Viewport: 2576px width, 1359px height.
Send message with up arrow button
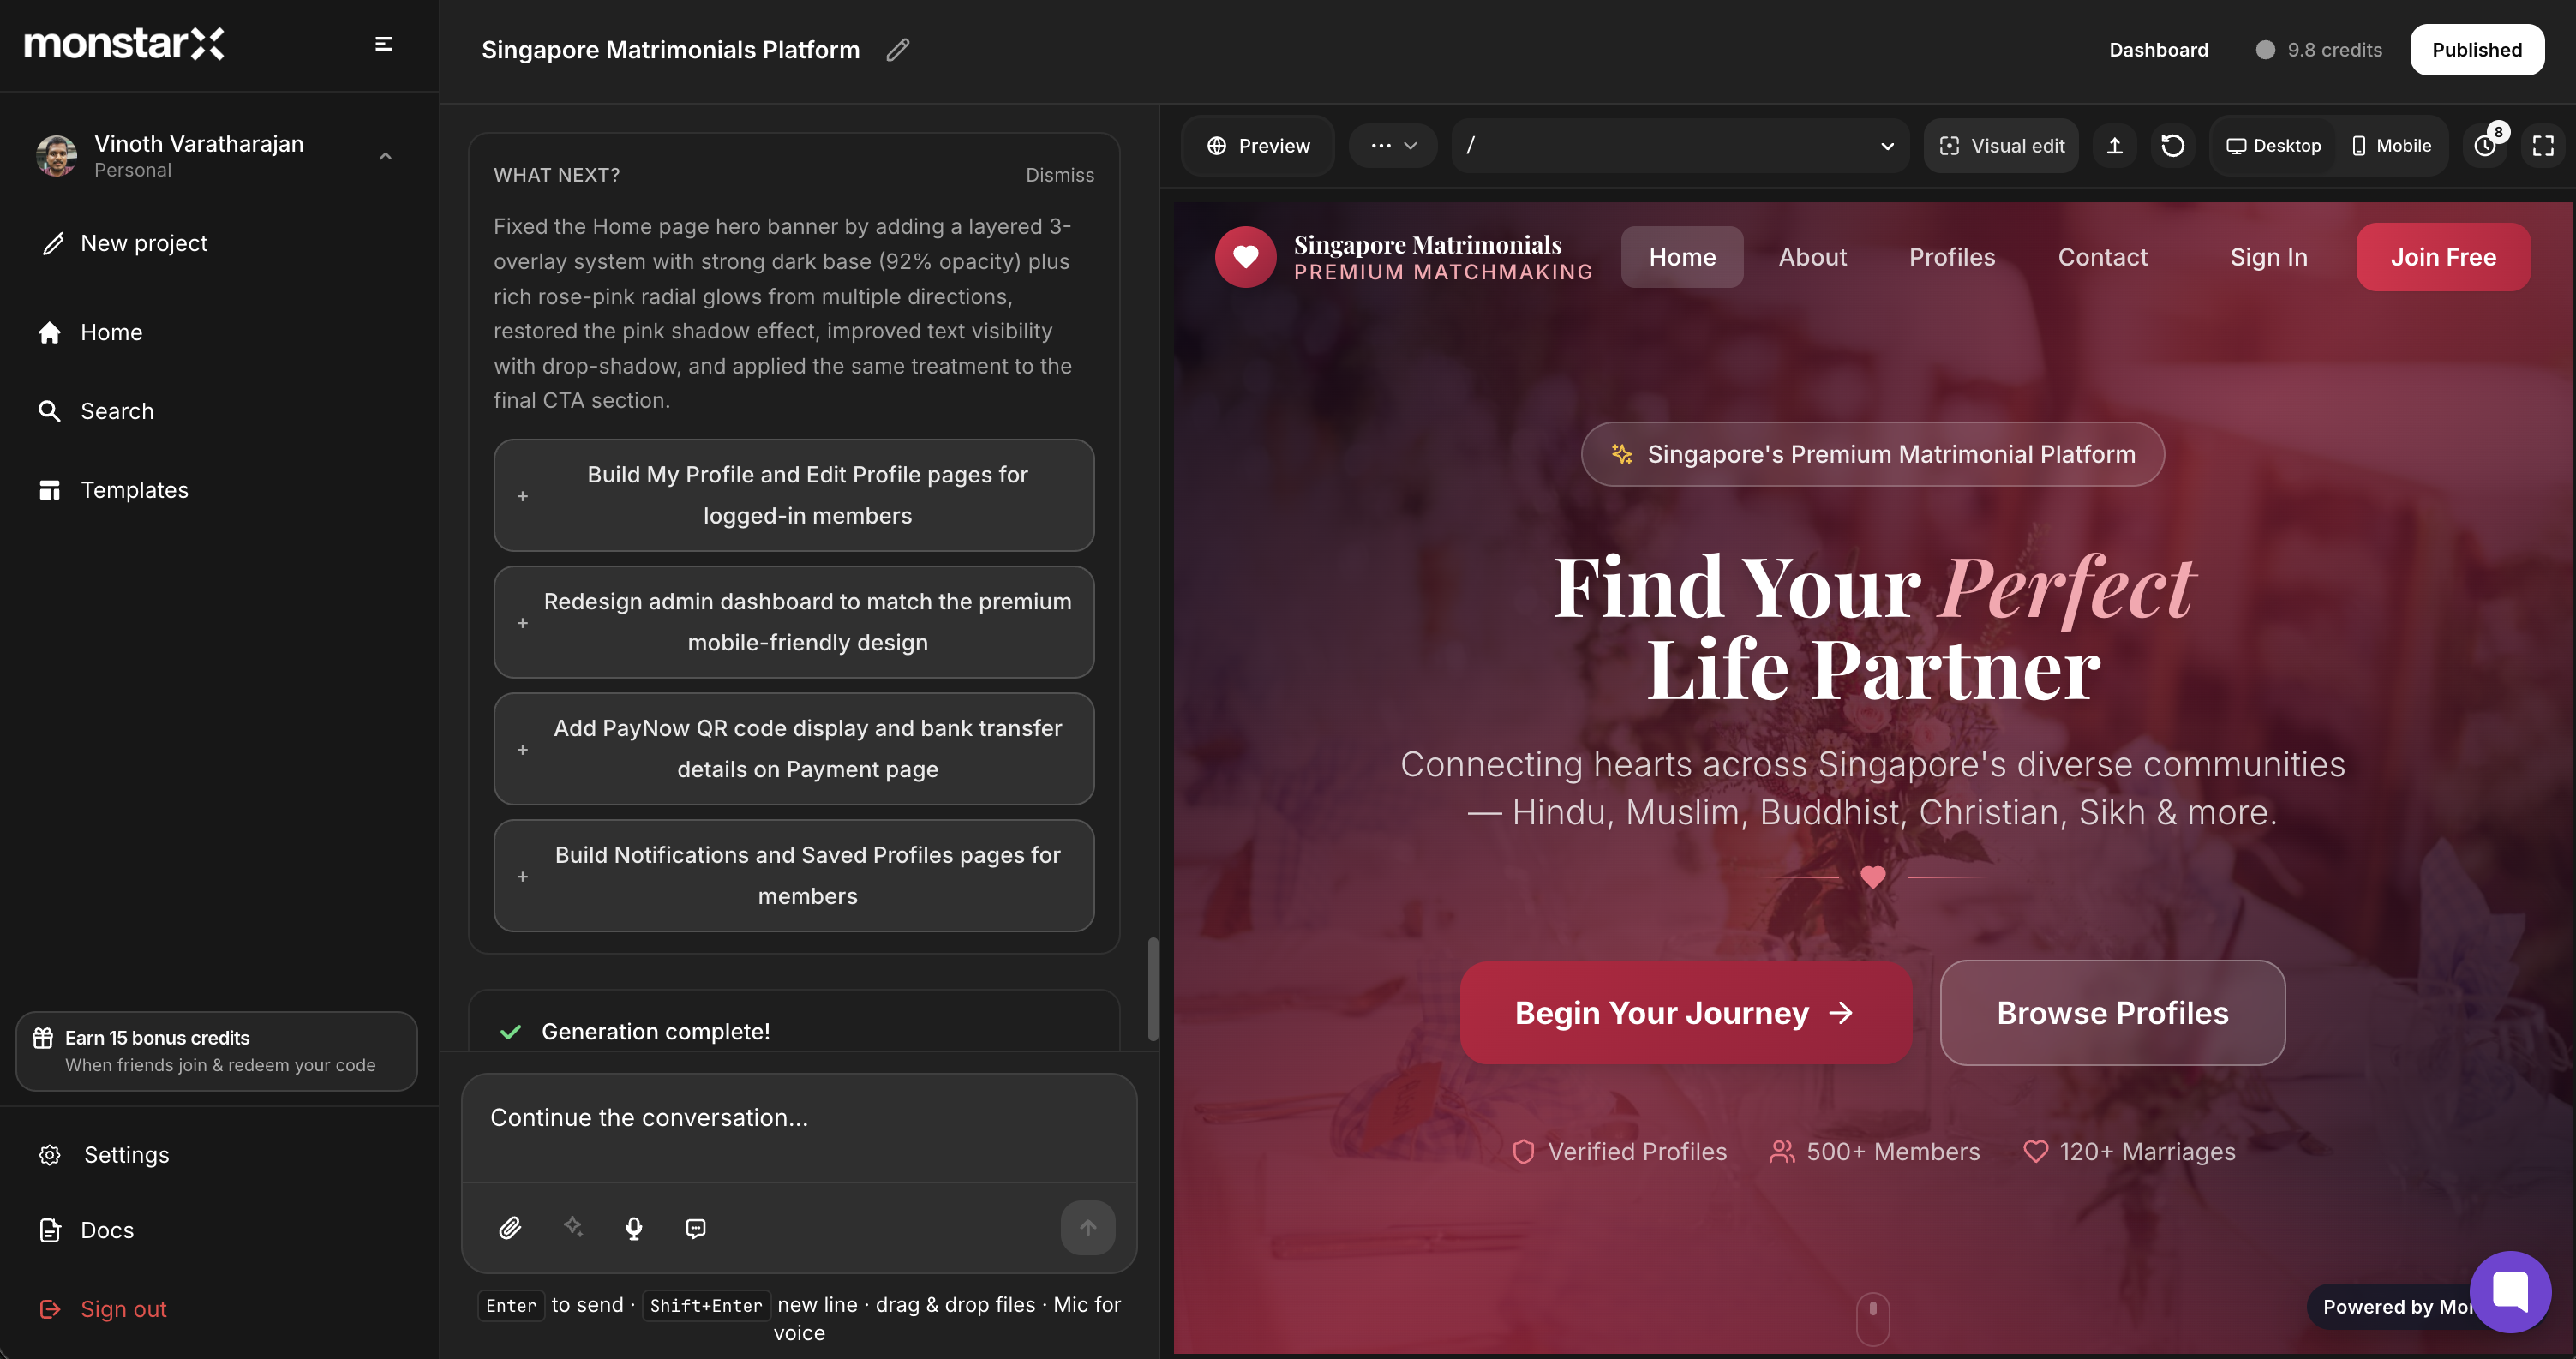(x=1088, y=1228)
